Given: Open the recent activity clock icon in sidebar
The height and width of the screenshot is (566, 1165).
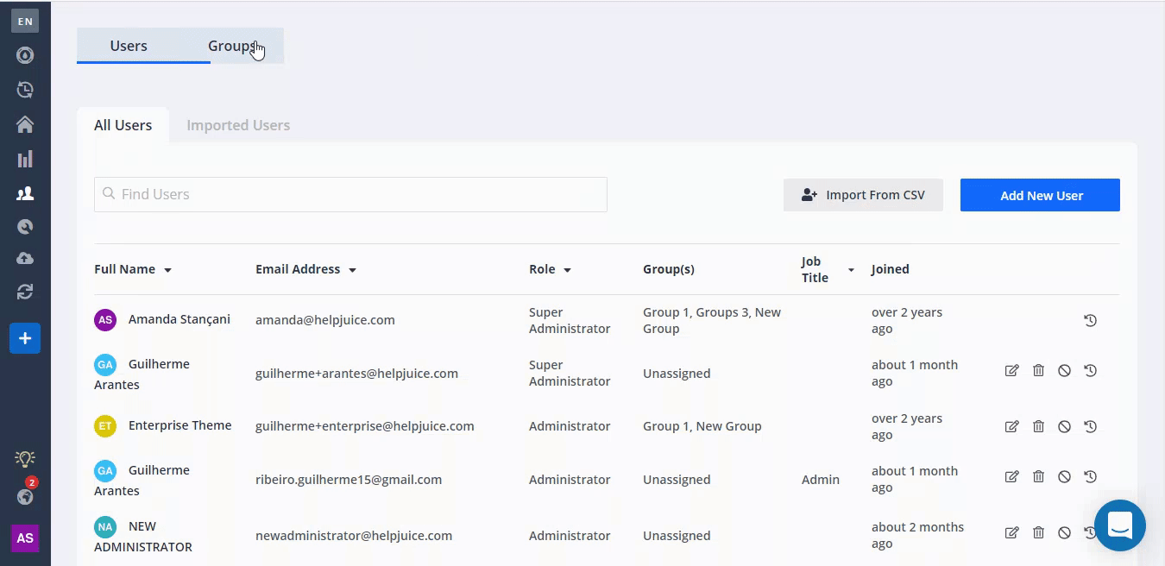Looking at the screenshot, I should [x=25, y=90].
